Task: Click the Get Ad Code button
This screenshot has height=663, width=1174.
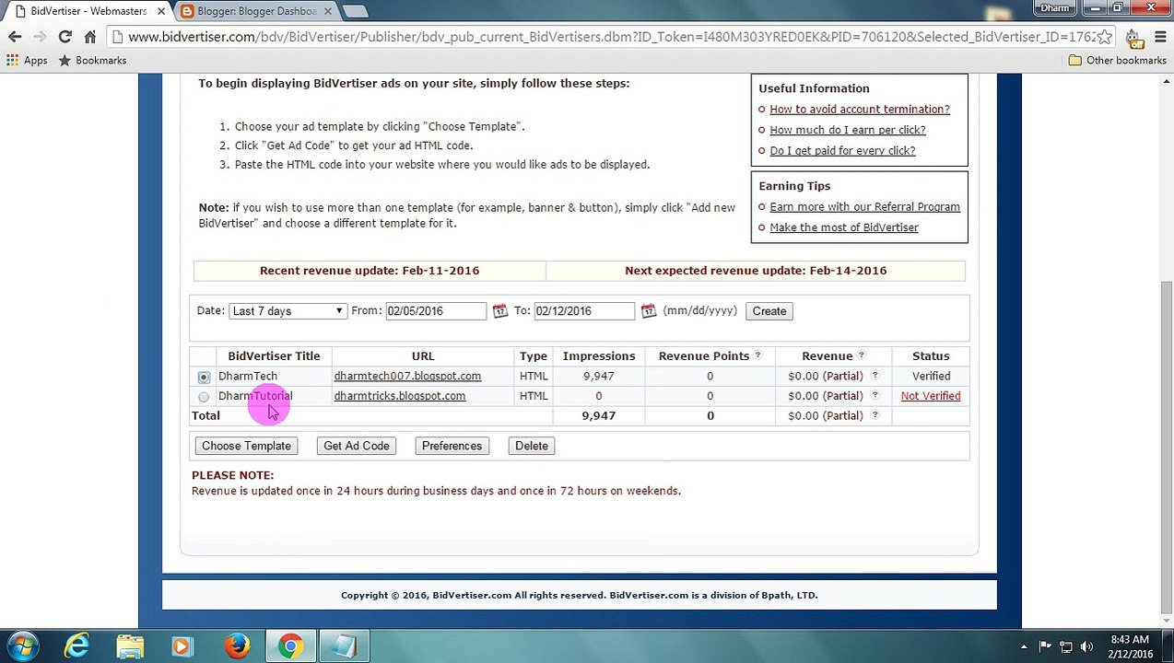Action: (356, 446)
